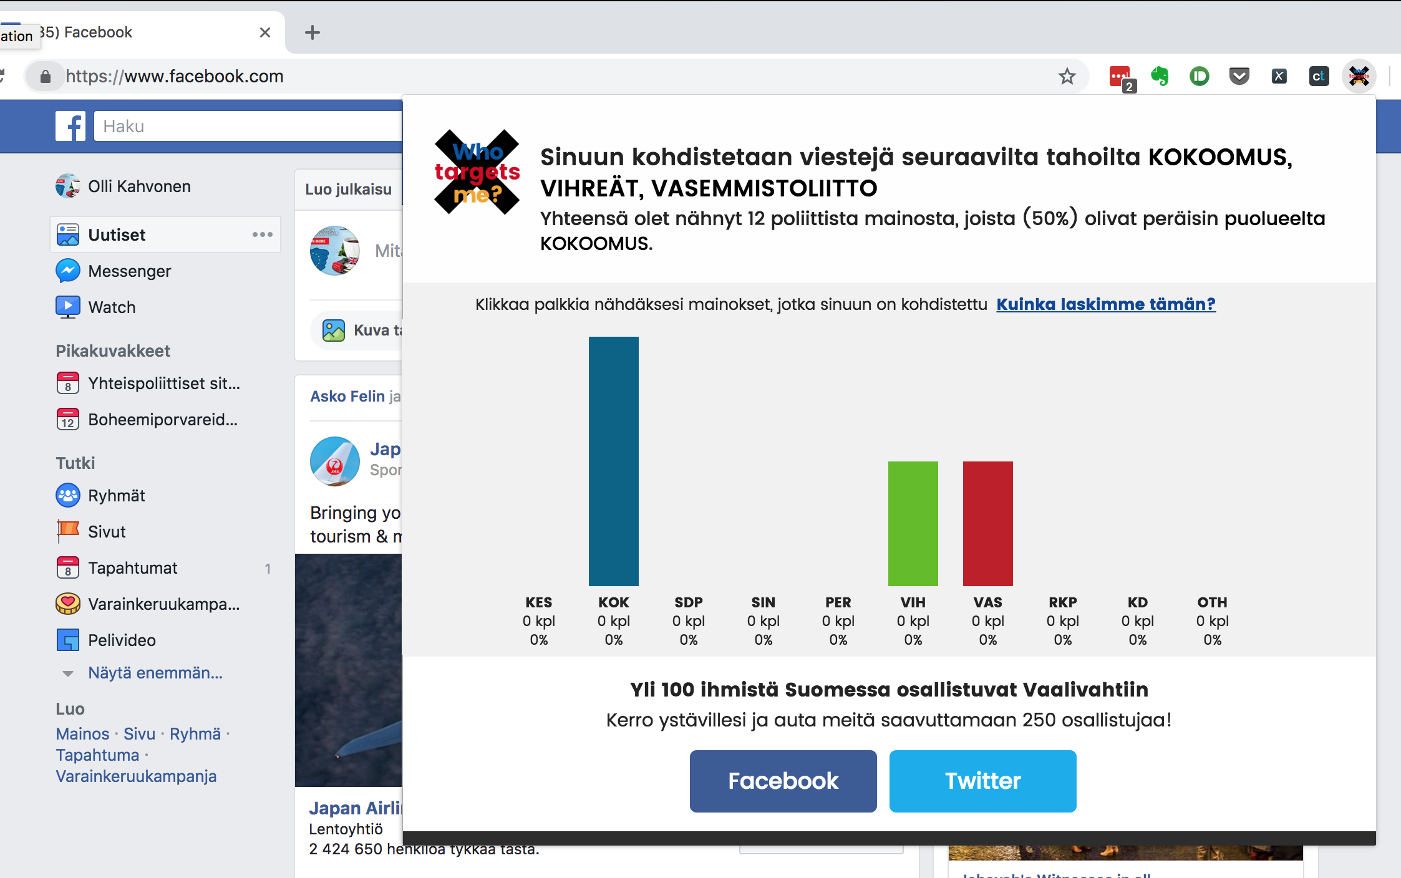The height and width of the screenshot is (878, 1401).
Task: Expand Näytä enemmän in the sidebar
Action: coord(155,673)
